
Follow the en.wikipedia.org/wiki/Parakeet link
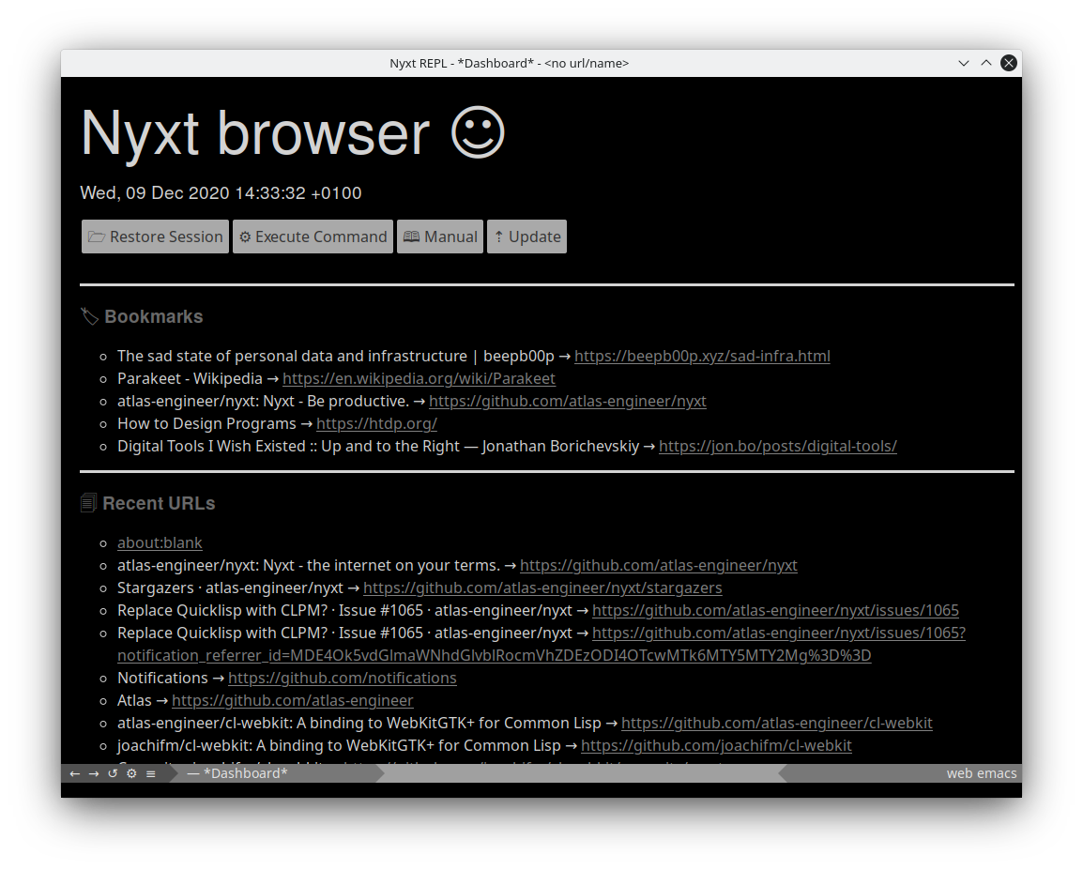(419, 378)
